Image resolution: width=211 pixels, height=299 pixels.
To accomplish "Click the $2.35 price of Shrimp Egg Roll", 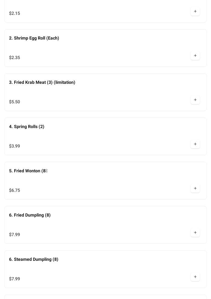I will click(x=15, y=58).
